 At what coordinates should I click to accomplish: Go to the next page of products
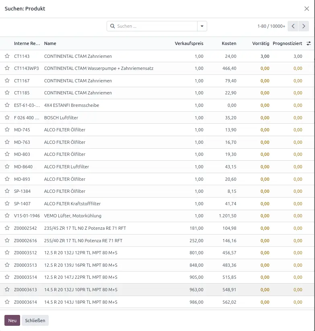304,26
